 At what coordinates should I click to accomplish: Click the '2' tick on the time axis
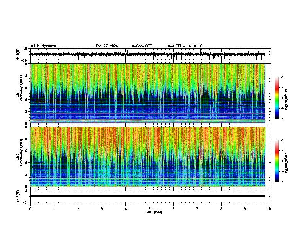(x=78, y=209)
